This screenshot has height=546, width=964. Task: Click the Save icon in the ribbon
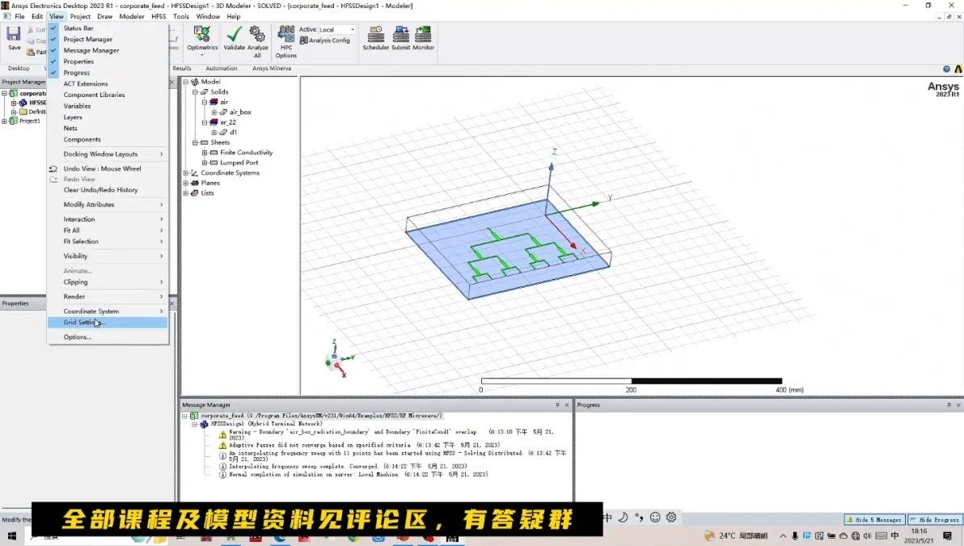14,36
